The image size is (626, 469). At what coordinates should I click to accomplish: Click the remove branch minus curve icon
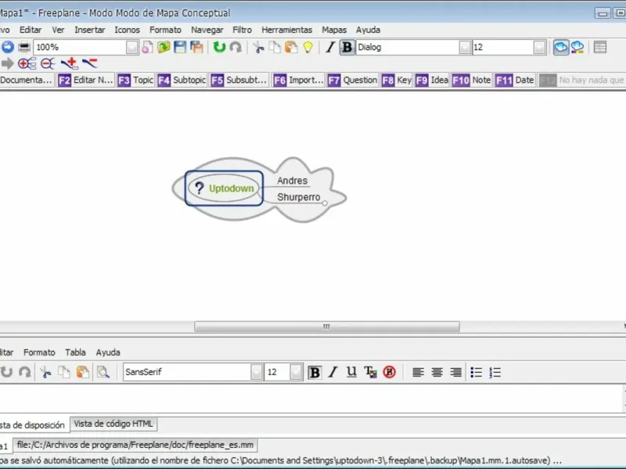(89, 63)
